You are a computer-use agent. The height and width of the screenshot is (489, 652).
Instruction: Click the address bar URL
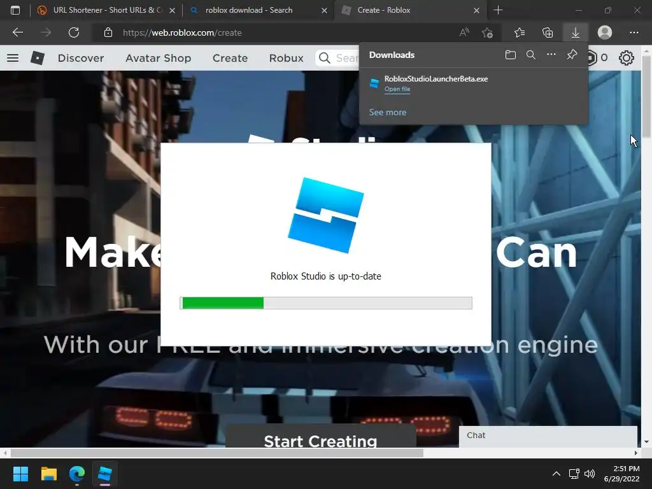182,32
